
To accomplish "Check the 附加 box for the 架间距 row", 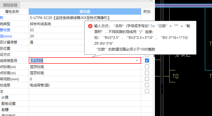I will tap(147, 79).
